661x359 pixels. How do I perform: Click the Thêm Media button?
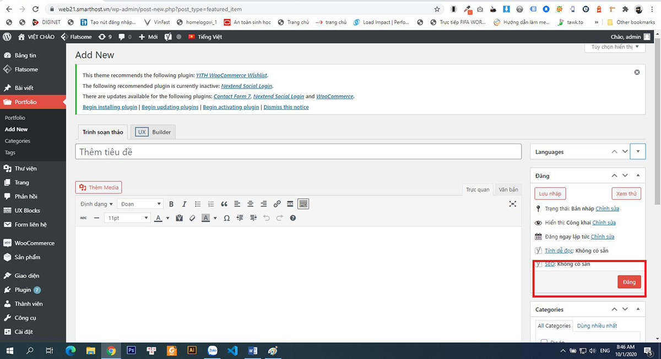point(99,187)
